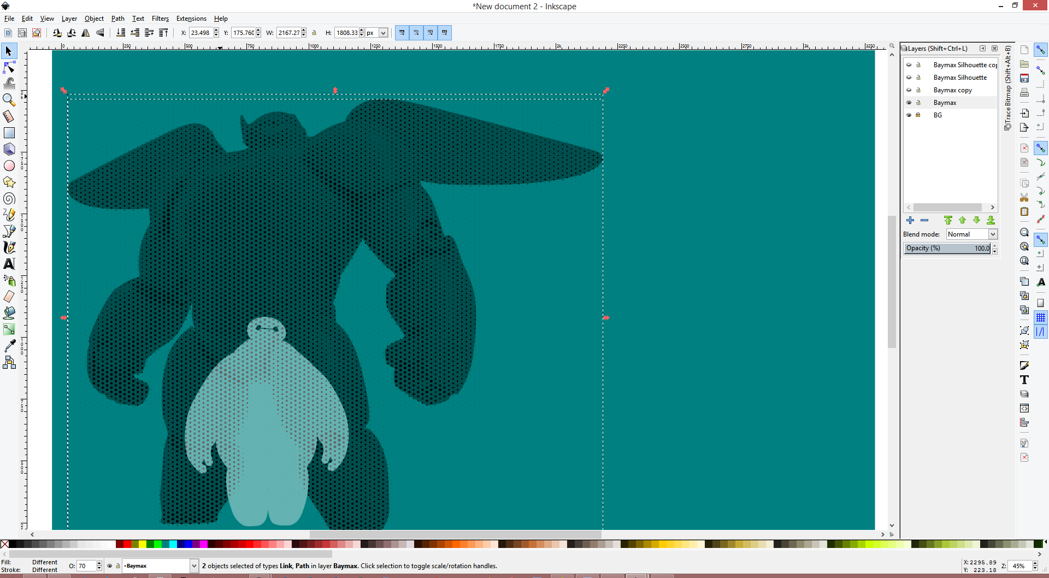Click the height H input field

[346, 33]
